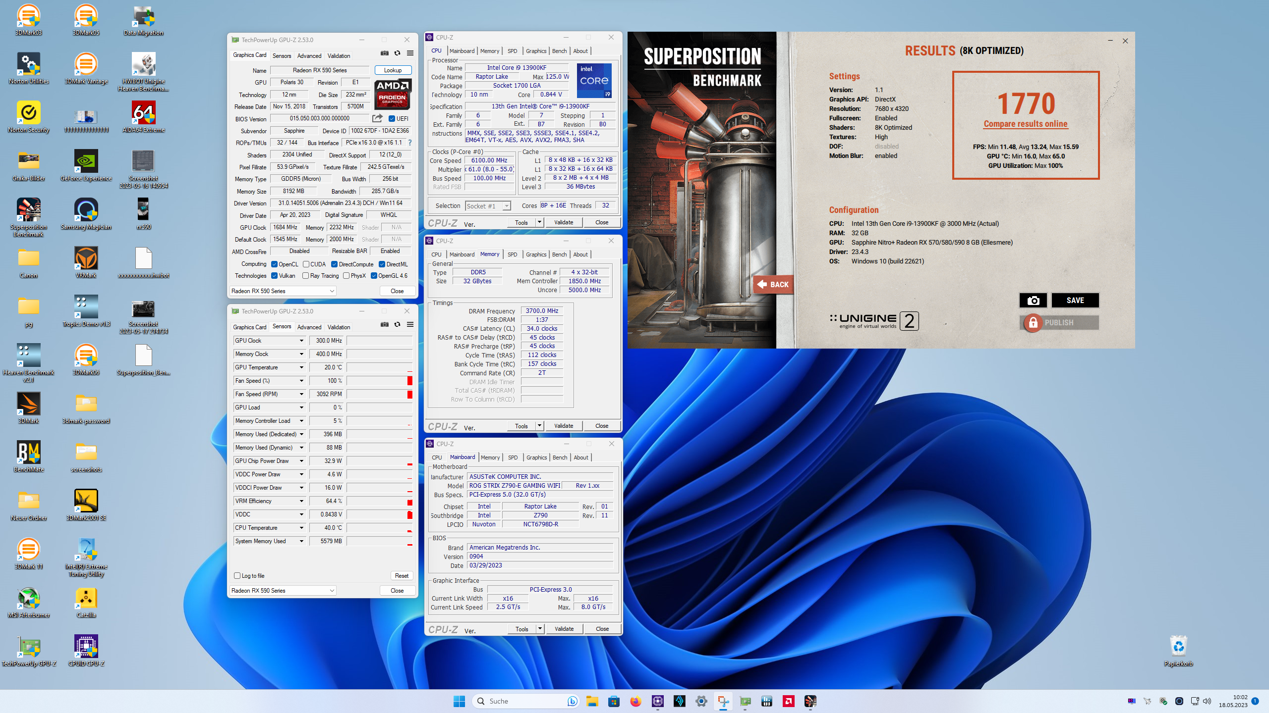Open Samsung Magician desktop icon
The height and width of the screenshot is (713, 1269).
pos(86,214)
